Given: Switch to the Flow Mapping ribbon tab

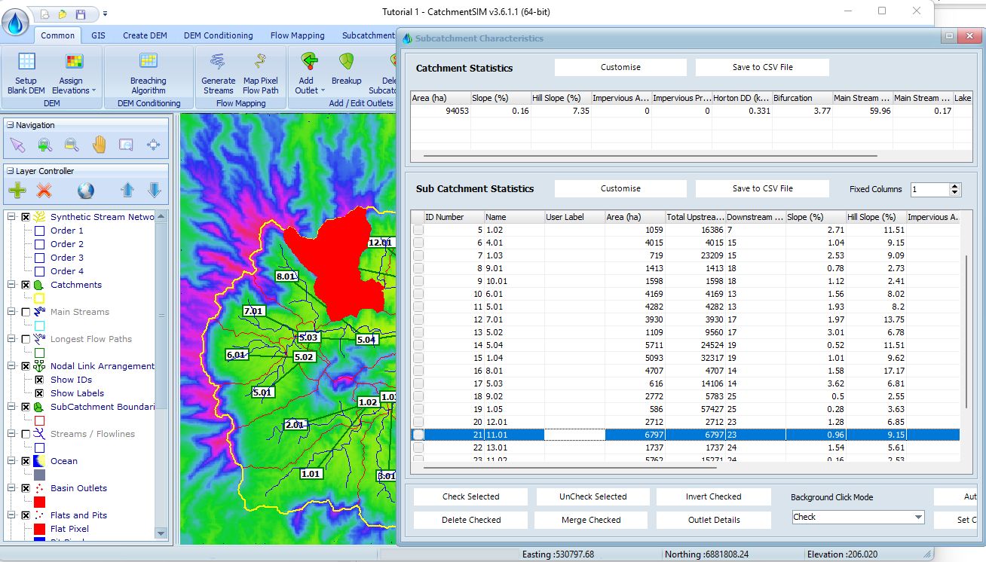Looking at the screenshot, I should pyautogui.click(x=297, y=35).
